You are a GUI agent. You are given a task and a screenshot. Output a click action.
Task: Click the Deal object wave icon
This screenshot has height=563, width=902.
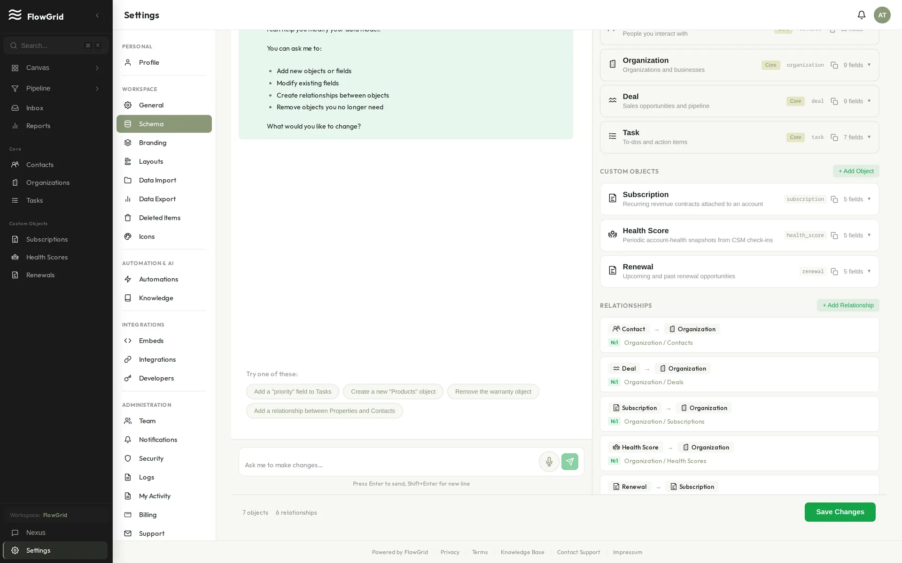click(613, 100)
